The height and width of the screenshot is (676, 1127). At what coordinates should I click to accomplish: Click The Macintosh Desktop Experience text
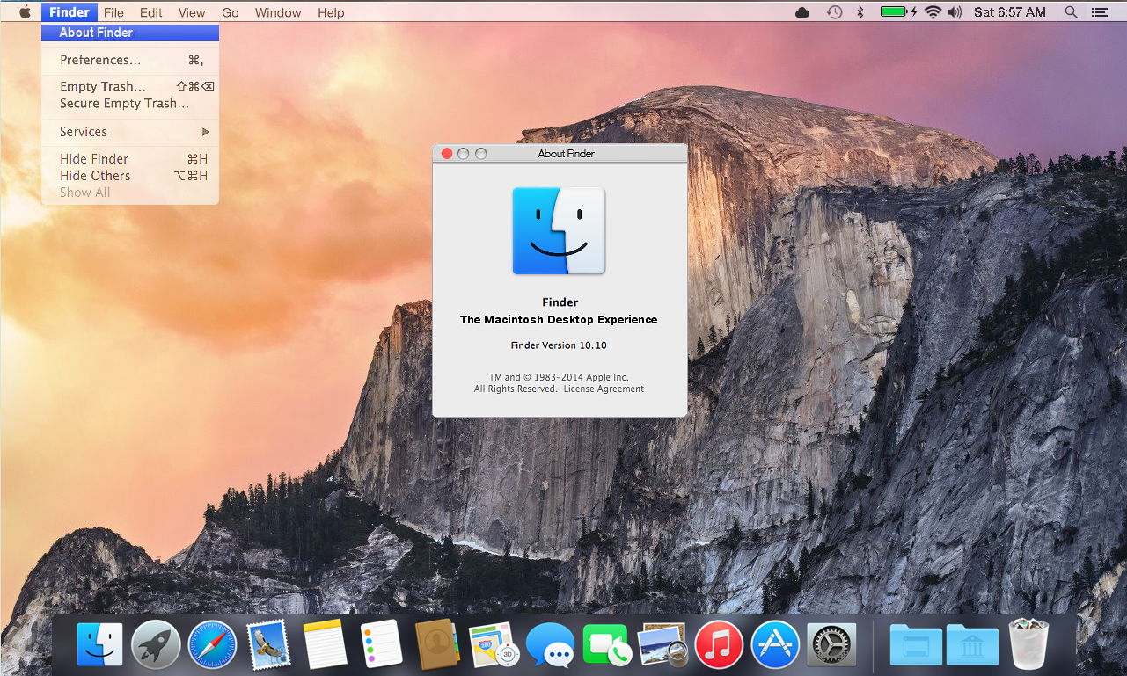tap(559, 319)
